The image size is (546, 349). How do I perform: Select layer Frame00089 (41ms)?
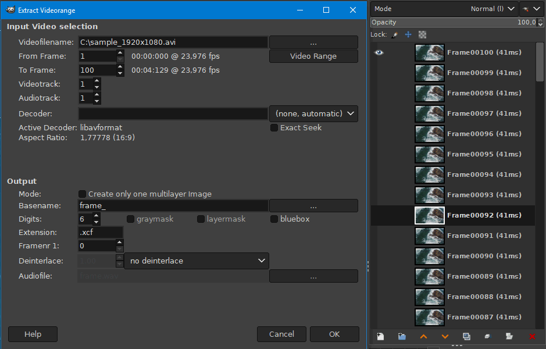(x=453, y=276)
